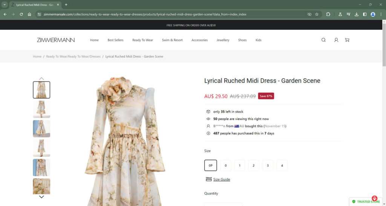Open the Size Guide link
386x206 pixels.
[222, 180]
